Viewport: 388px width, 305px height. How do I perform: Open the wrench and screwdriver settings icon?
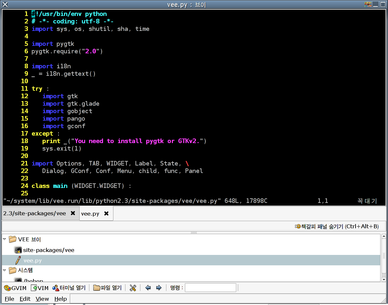133,288
